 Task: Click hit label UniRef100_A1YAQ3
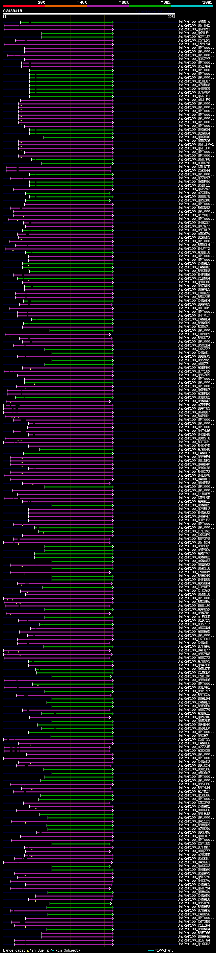coord(194,215)
